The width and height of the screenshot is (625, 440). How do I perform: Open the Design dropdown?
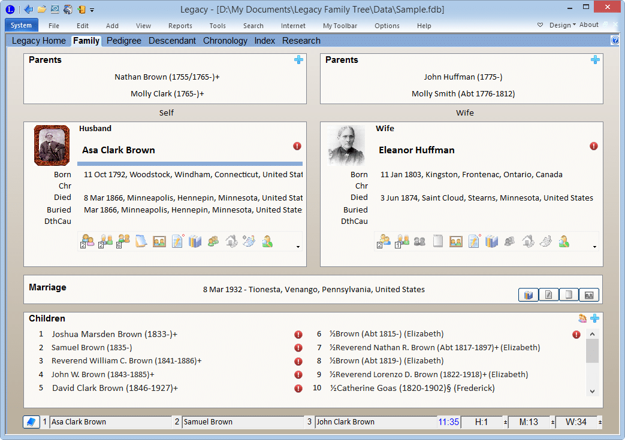[x=563, y=25]
